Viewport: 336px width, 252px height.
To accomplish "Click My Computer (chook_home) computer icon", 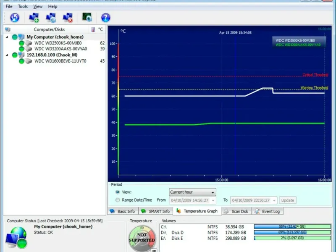I will click(21, 37).
